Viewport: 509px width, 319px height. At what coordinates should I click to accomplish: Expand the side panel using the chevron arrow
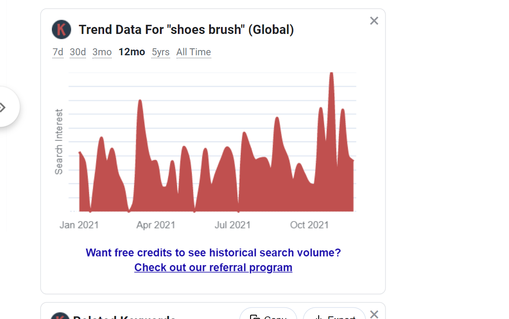pyautogui.click(x=3, y=107)
